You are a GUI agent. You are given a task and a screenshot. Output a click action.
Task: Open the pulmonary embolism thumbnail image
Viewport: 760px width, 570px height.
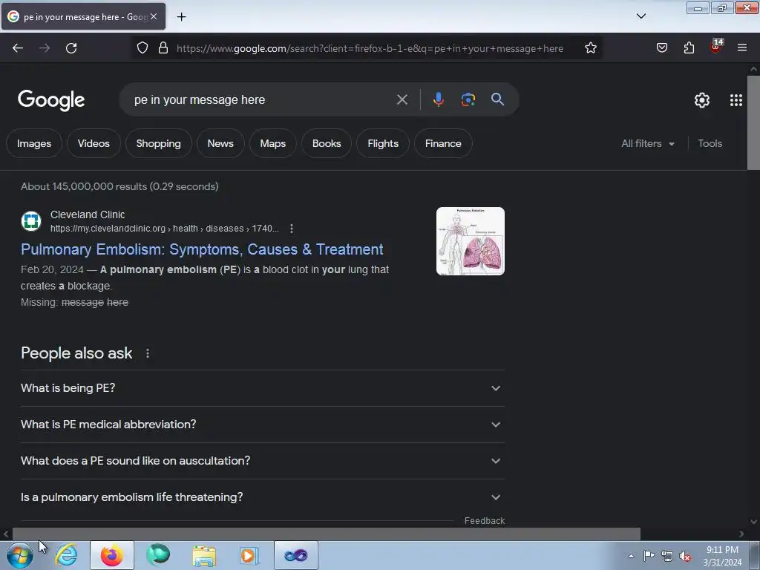(x=470, y=241)
